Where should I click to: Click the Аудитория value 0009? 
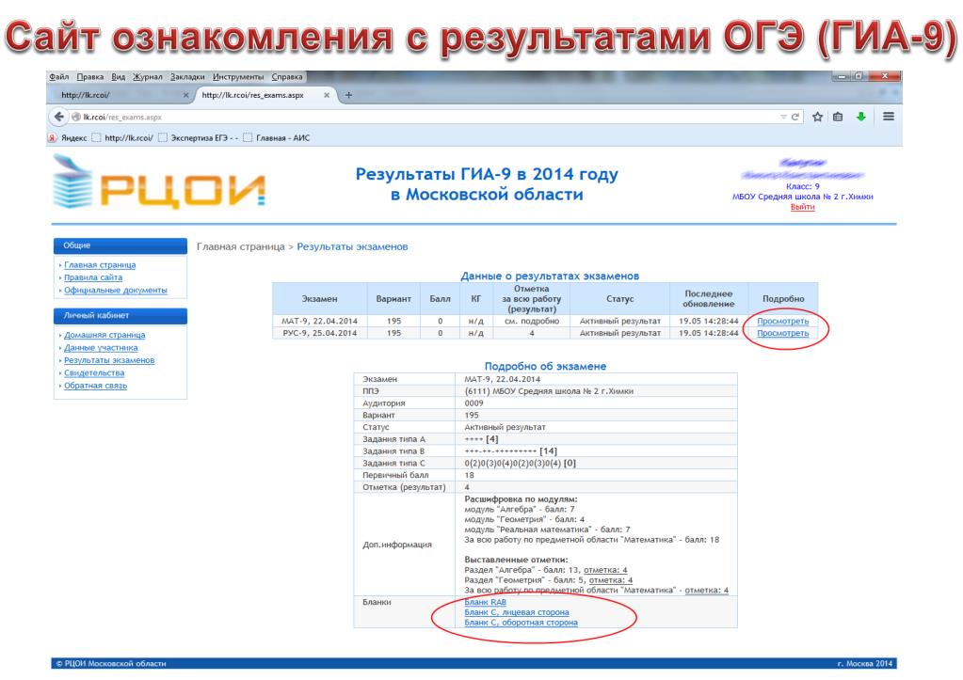pos(473,403)
